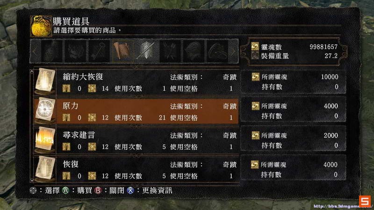Select the 恢復 miracle entry
This screenshot has width=374, height=210.
(x=136, y=170)
